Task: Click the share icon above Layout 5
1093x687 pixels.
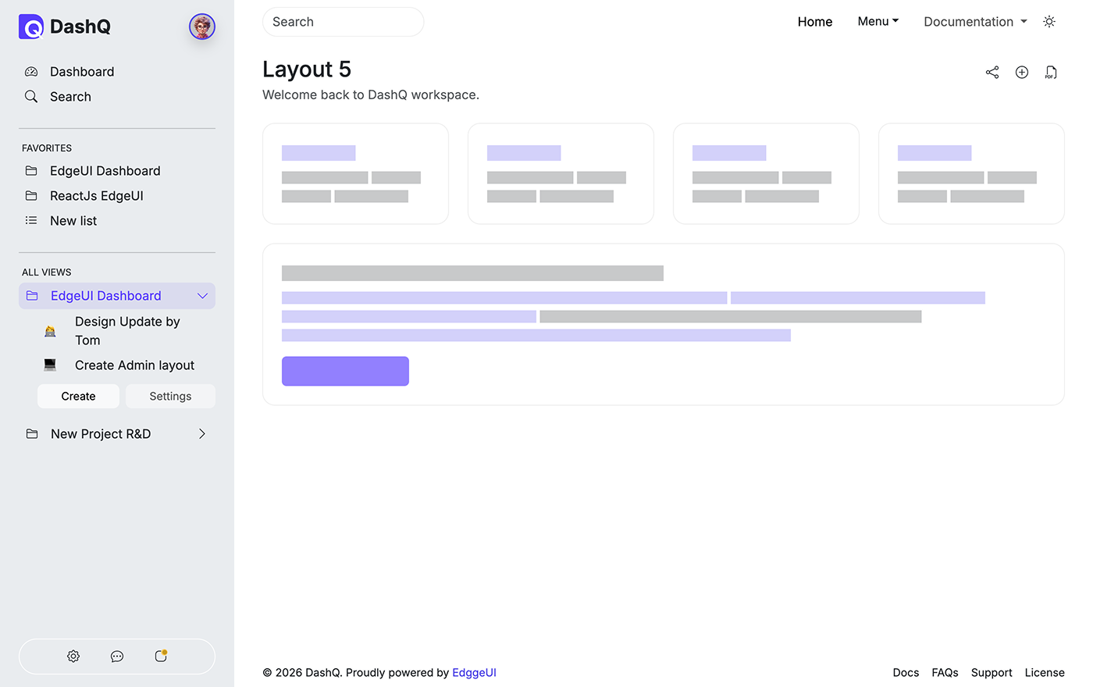Action: [992, 72]
